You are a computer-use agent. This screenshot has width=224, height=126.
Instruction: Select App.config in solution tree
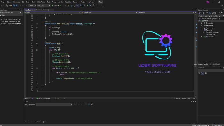[210, 28]
